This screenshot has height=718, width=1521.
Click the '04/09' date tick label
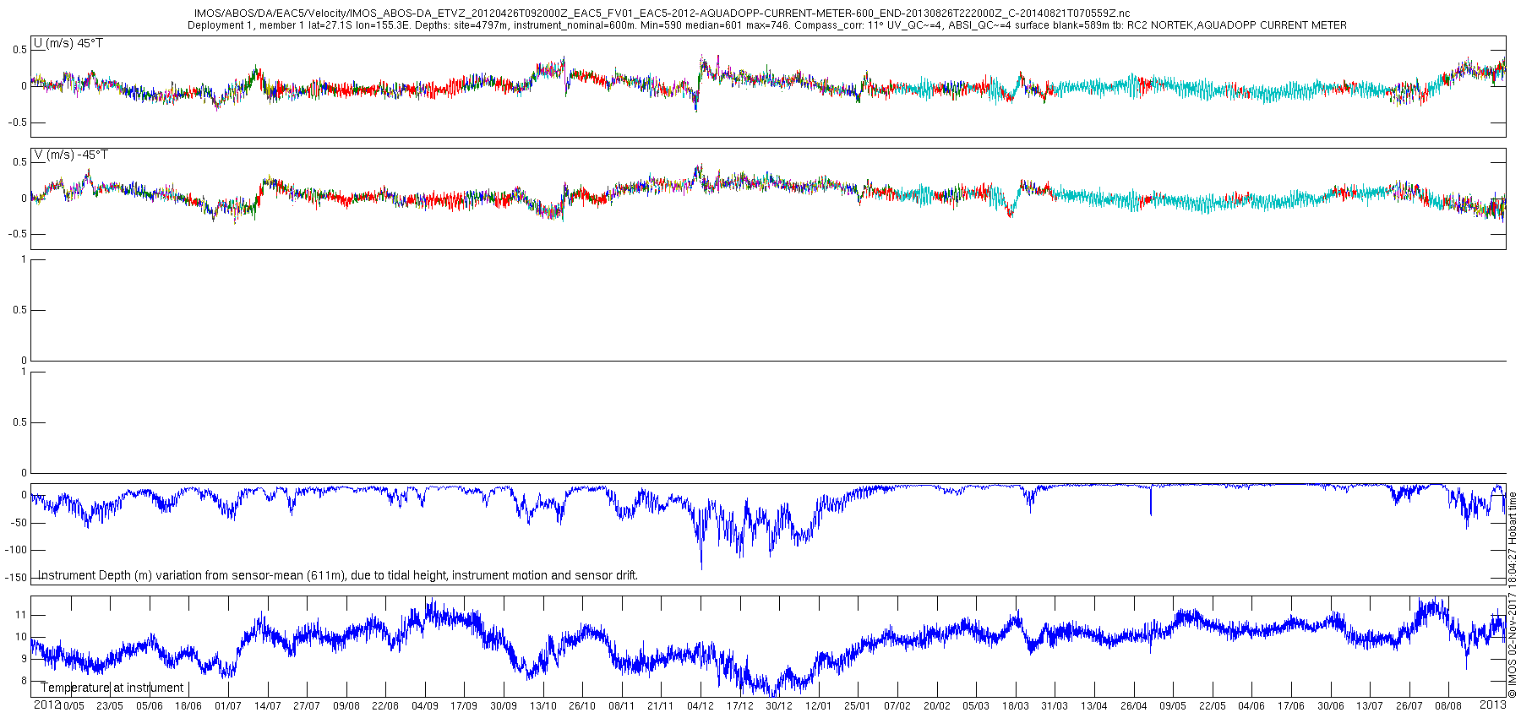point(425,706)
